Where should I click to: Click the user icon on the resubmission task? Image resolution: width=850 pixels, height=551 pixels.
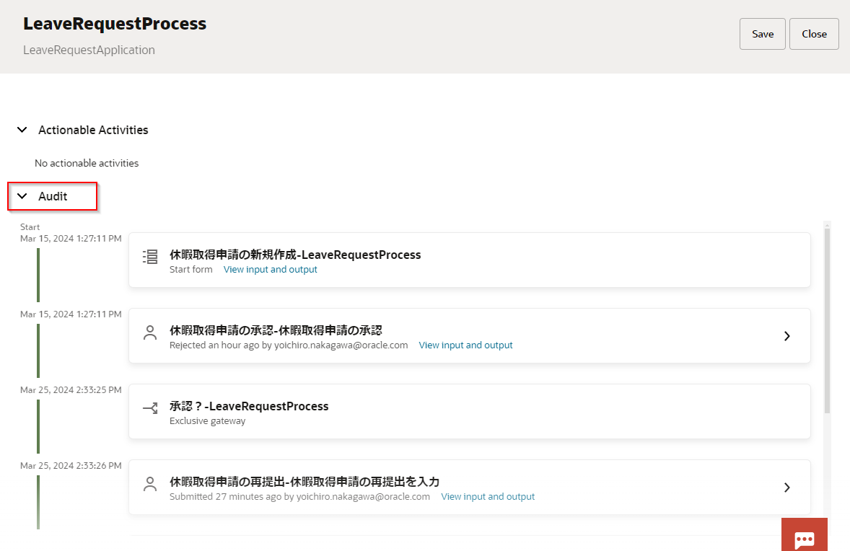150,484
